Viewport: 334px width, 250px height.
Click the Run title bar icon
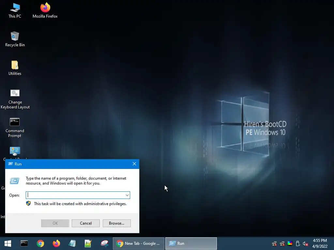[x=10, y=164]
